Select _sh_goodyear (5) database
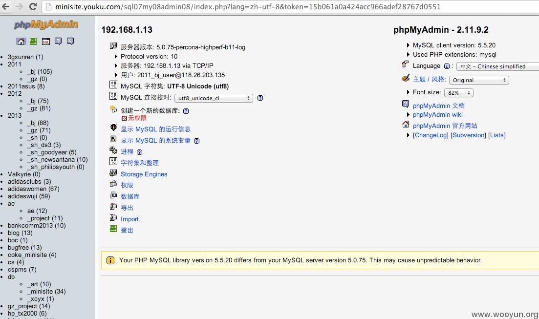 52,152
